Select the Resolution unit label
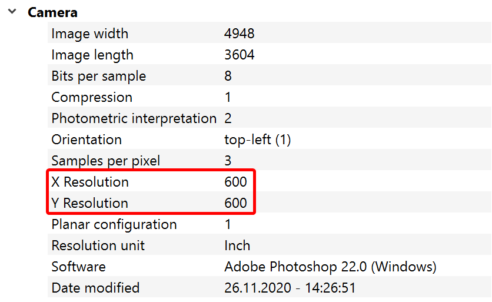Screen dimensions: 492x302 pyautogui.click(x=98, y=245)
